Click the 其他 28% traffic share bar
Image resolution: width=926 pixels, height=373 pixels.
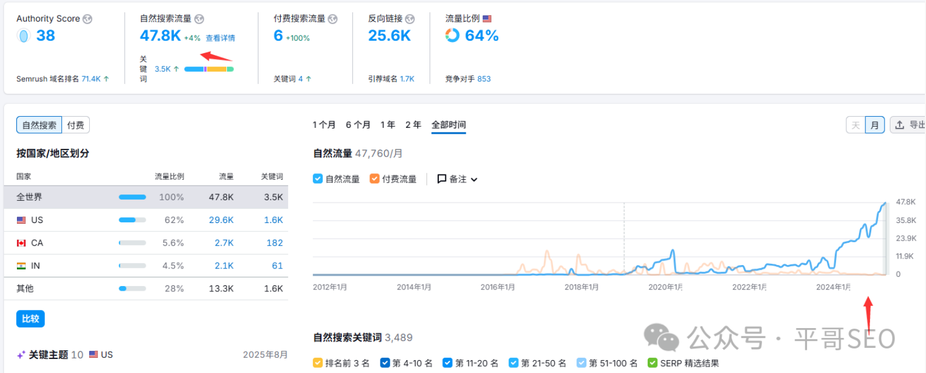(132, 288)
